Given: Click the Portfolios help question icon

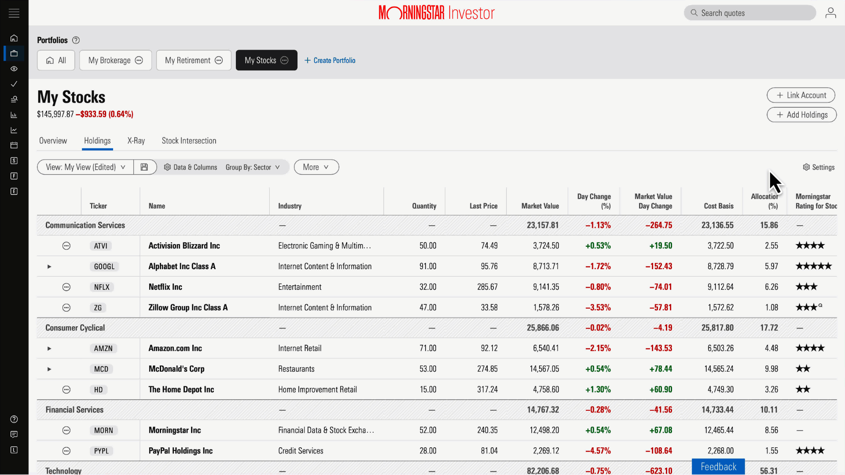Looking at the screenshot, I should coord(76,40).
